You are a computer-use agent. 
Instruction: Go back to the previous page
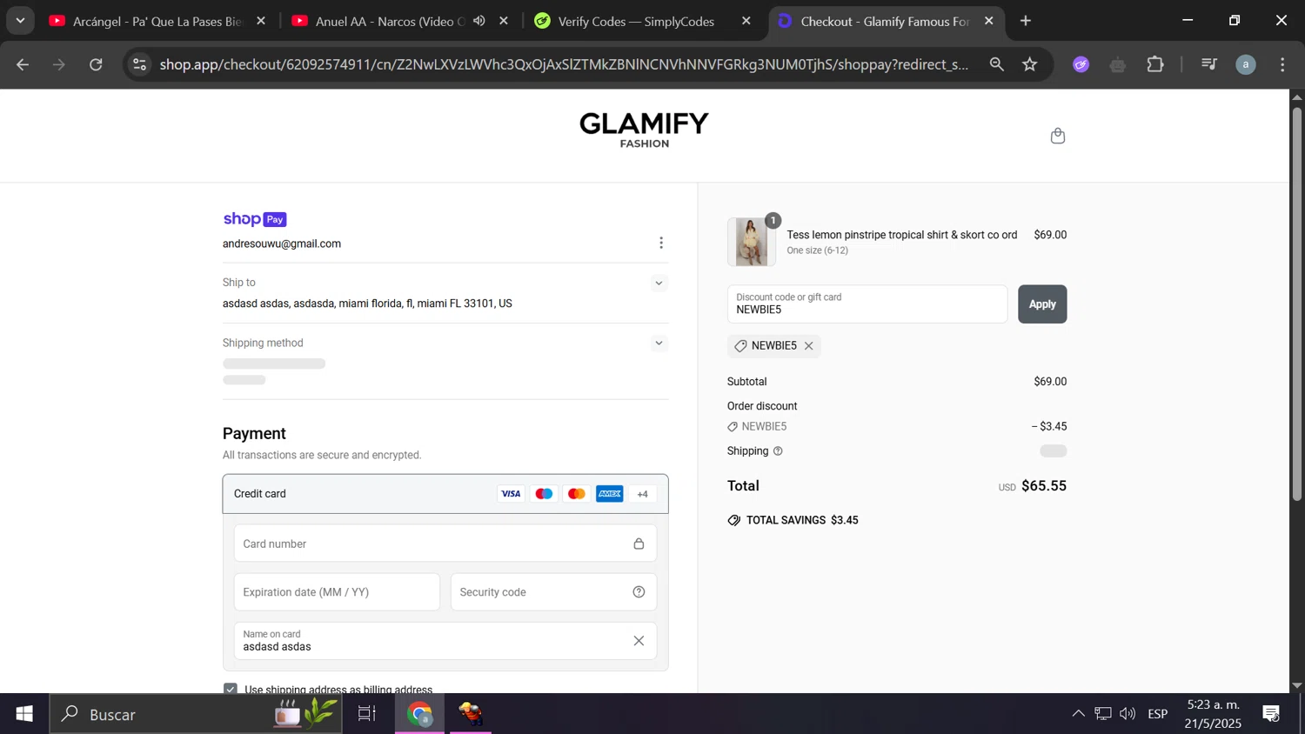[23, 64]
